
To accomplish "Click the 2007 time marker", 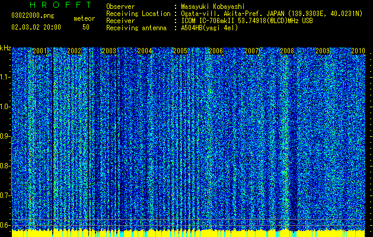I will [x=251, y=51].
